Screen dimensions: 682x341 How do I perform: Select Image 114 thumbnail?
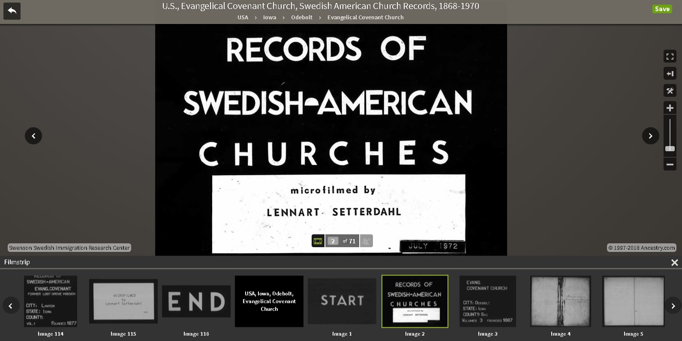pos(51,301)
